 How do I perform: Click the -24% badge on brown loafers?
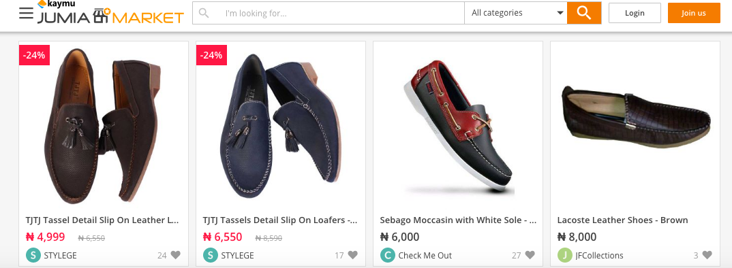click(34, 55)
